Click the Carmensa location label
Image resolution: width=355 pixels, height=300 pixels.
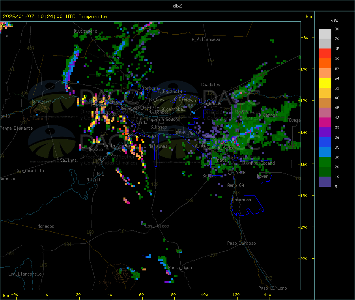241,199
